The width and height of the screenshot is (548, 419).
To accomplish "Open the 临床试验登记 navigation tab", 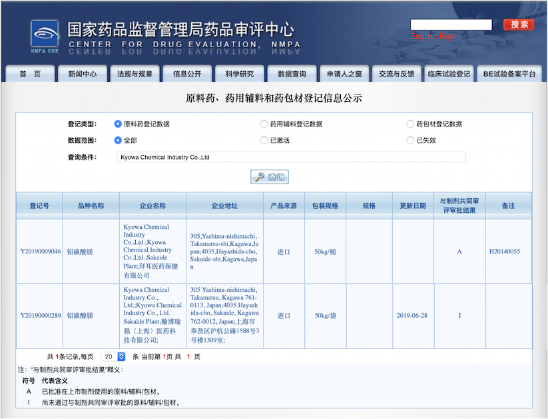I will tap(449, 74).
